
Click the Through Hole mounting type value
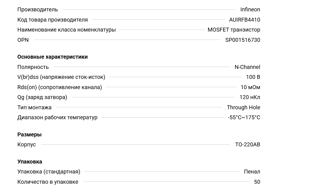[x=243, y=107]
